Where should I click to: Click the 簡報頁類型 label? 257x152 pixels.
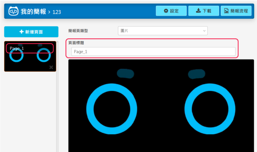point(78,31)
